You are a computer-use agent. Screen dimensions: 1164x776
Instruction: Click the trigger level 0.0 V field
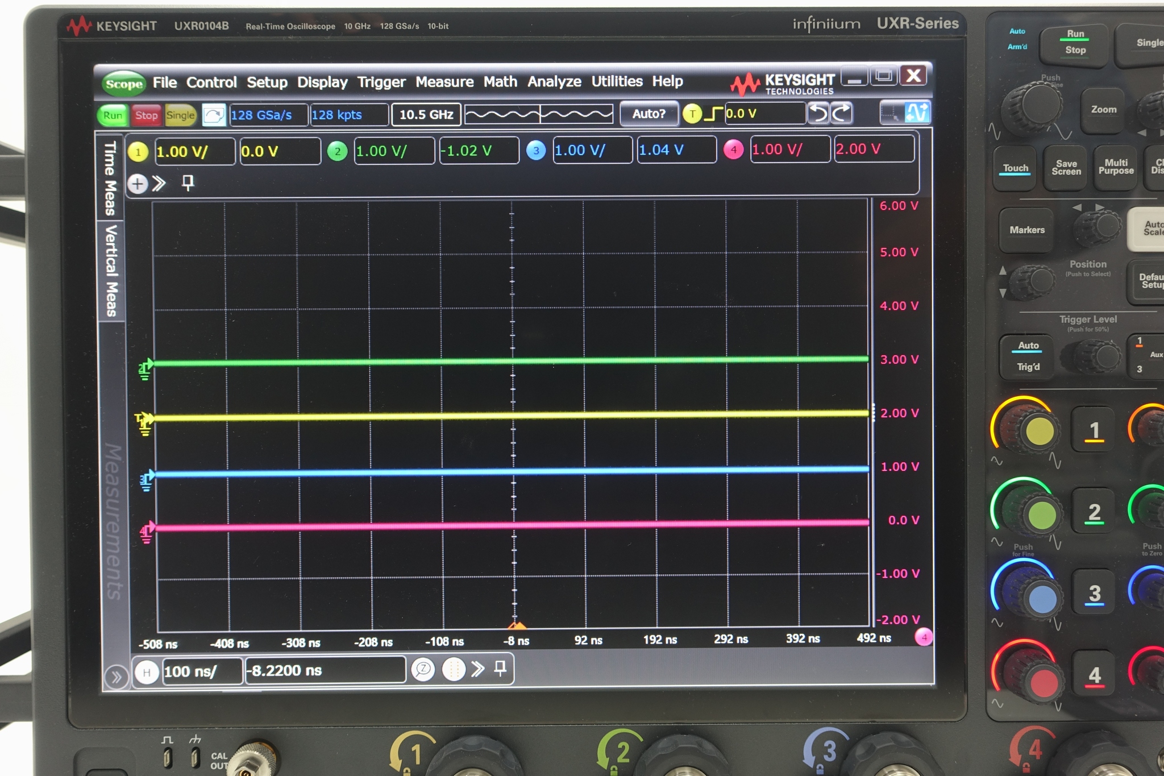[765, 113]
